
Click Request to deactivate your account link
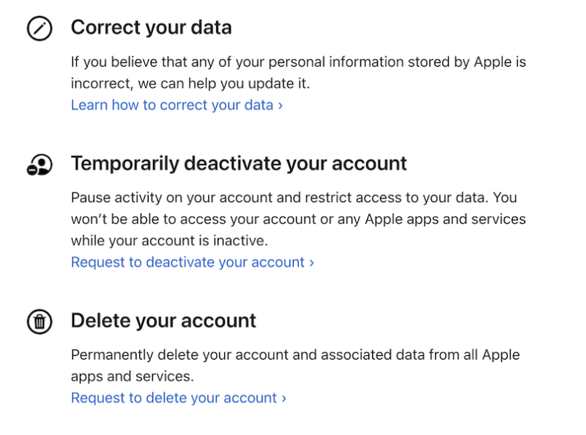pyautogui.click(x=187, y=262)
